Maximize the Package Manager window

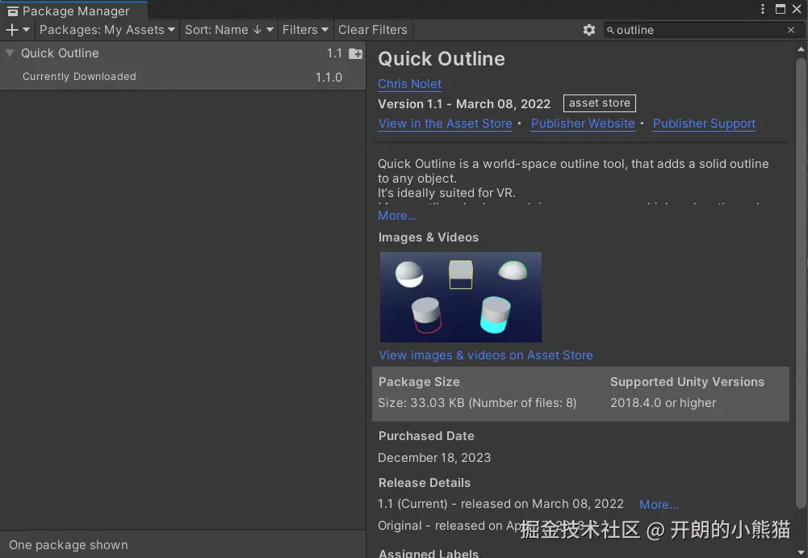click(x=781, y=9)
